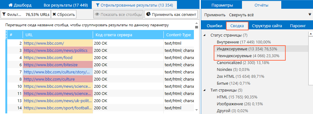
Task: Open link https://www.bbc.com/
Action: point(44,43)
